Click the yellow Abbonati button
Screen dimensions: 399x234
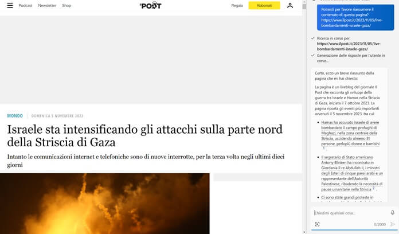264,5
